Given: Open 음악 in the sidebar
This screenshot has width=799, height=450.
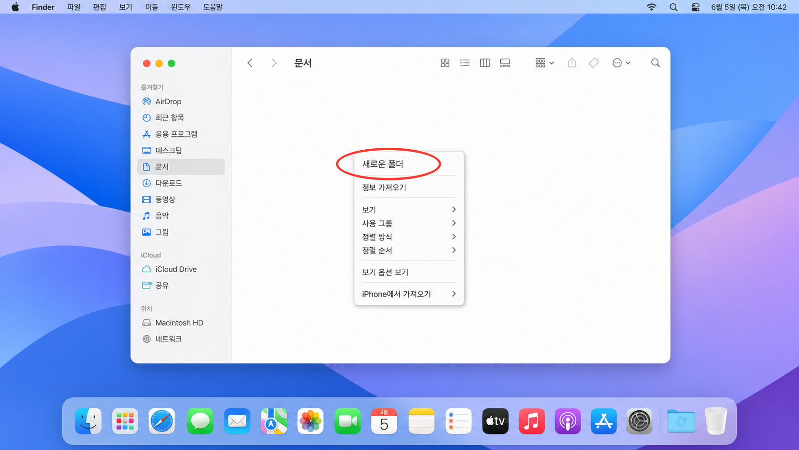Looking at the screenshot, I should 181,216.
